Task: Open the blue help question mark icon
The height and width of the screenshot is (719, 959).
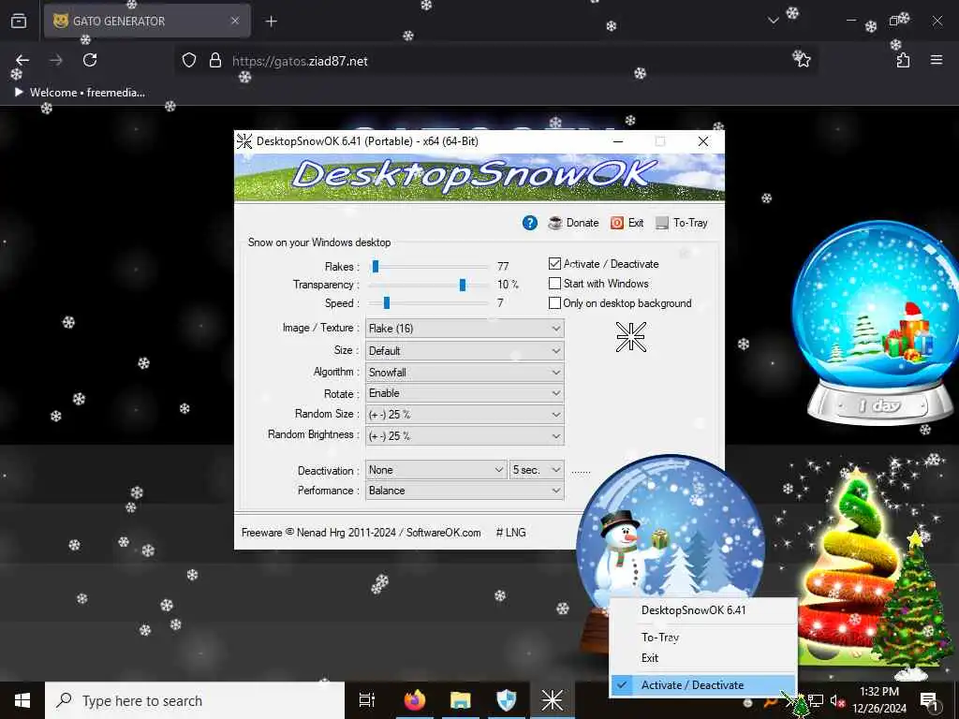Action: click(530, 223)
